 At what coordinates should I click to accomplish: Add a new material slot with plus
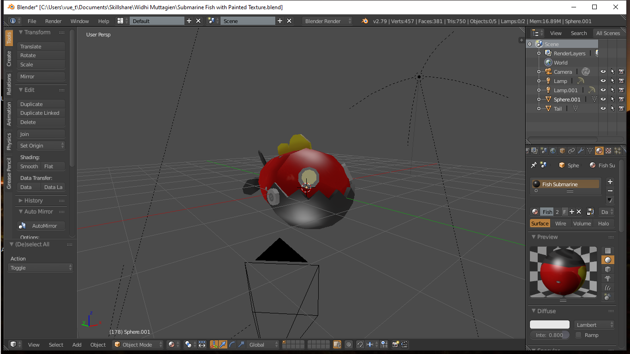pos(610,182)
